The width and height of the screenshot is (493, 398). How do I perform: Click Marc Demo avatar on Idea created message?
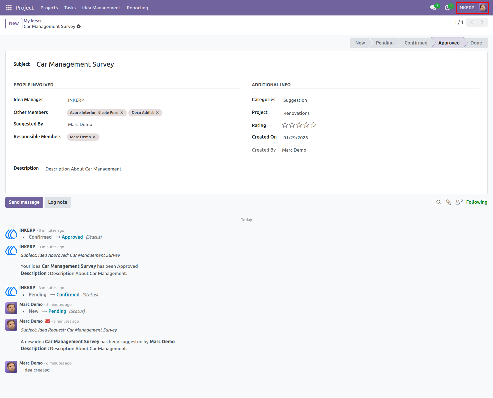[x=11, y=367]
